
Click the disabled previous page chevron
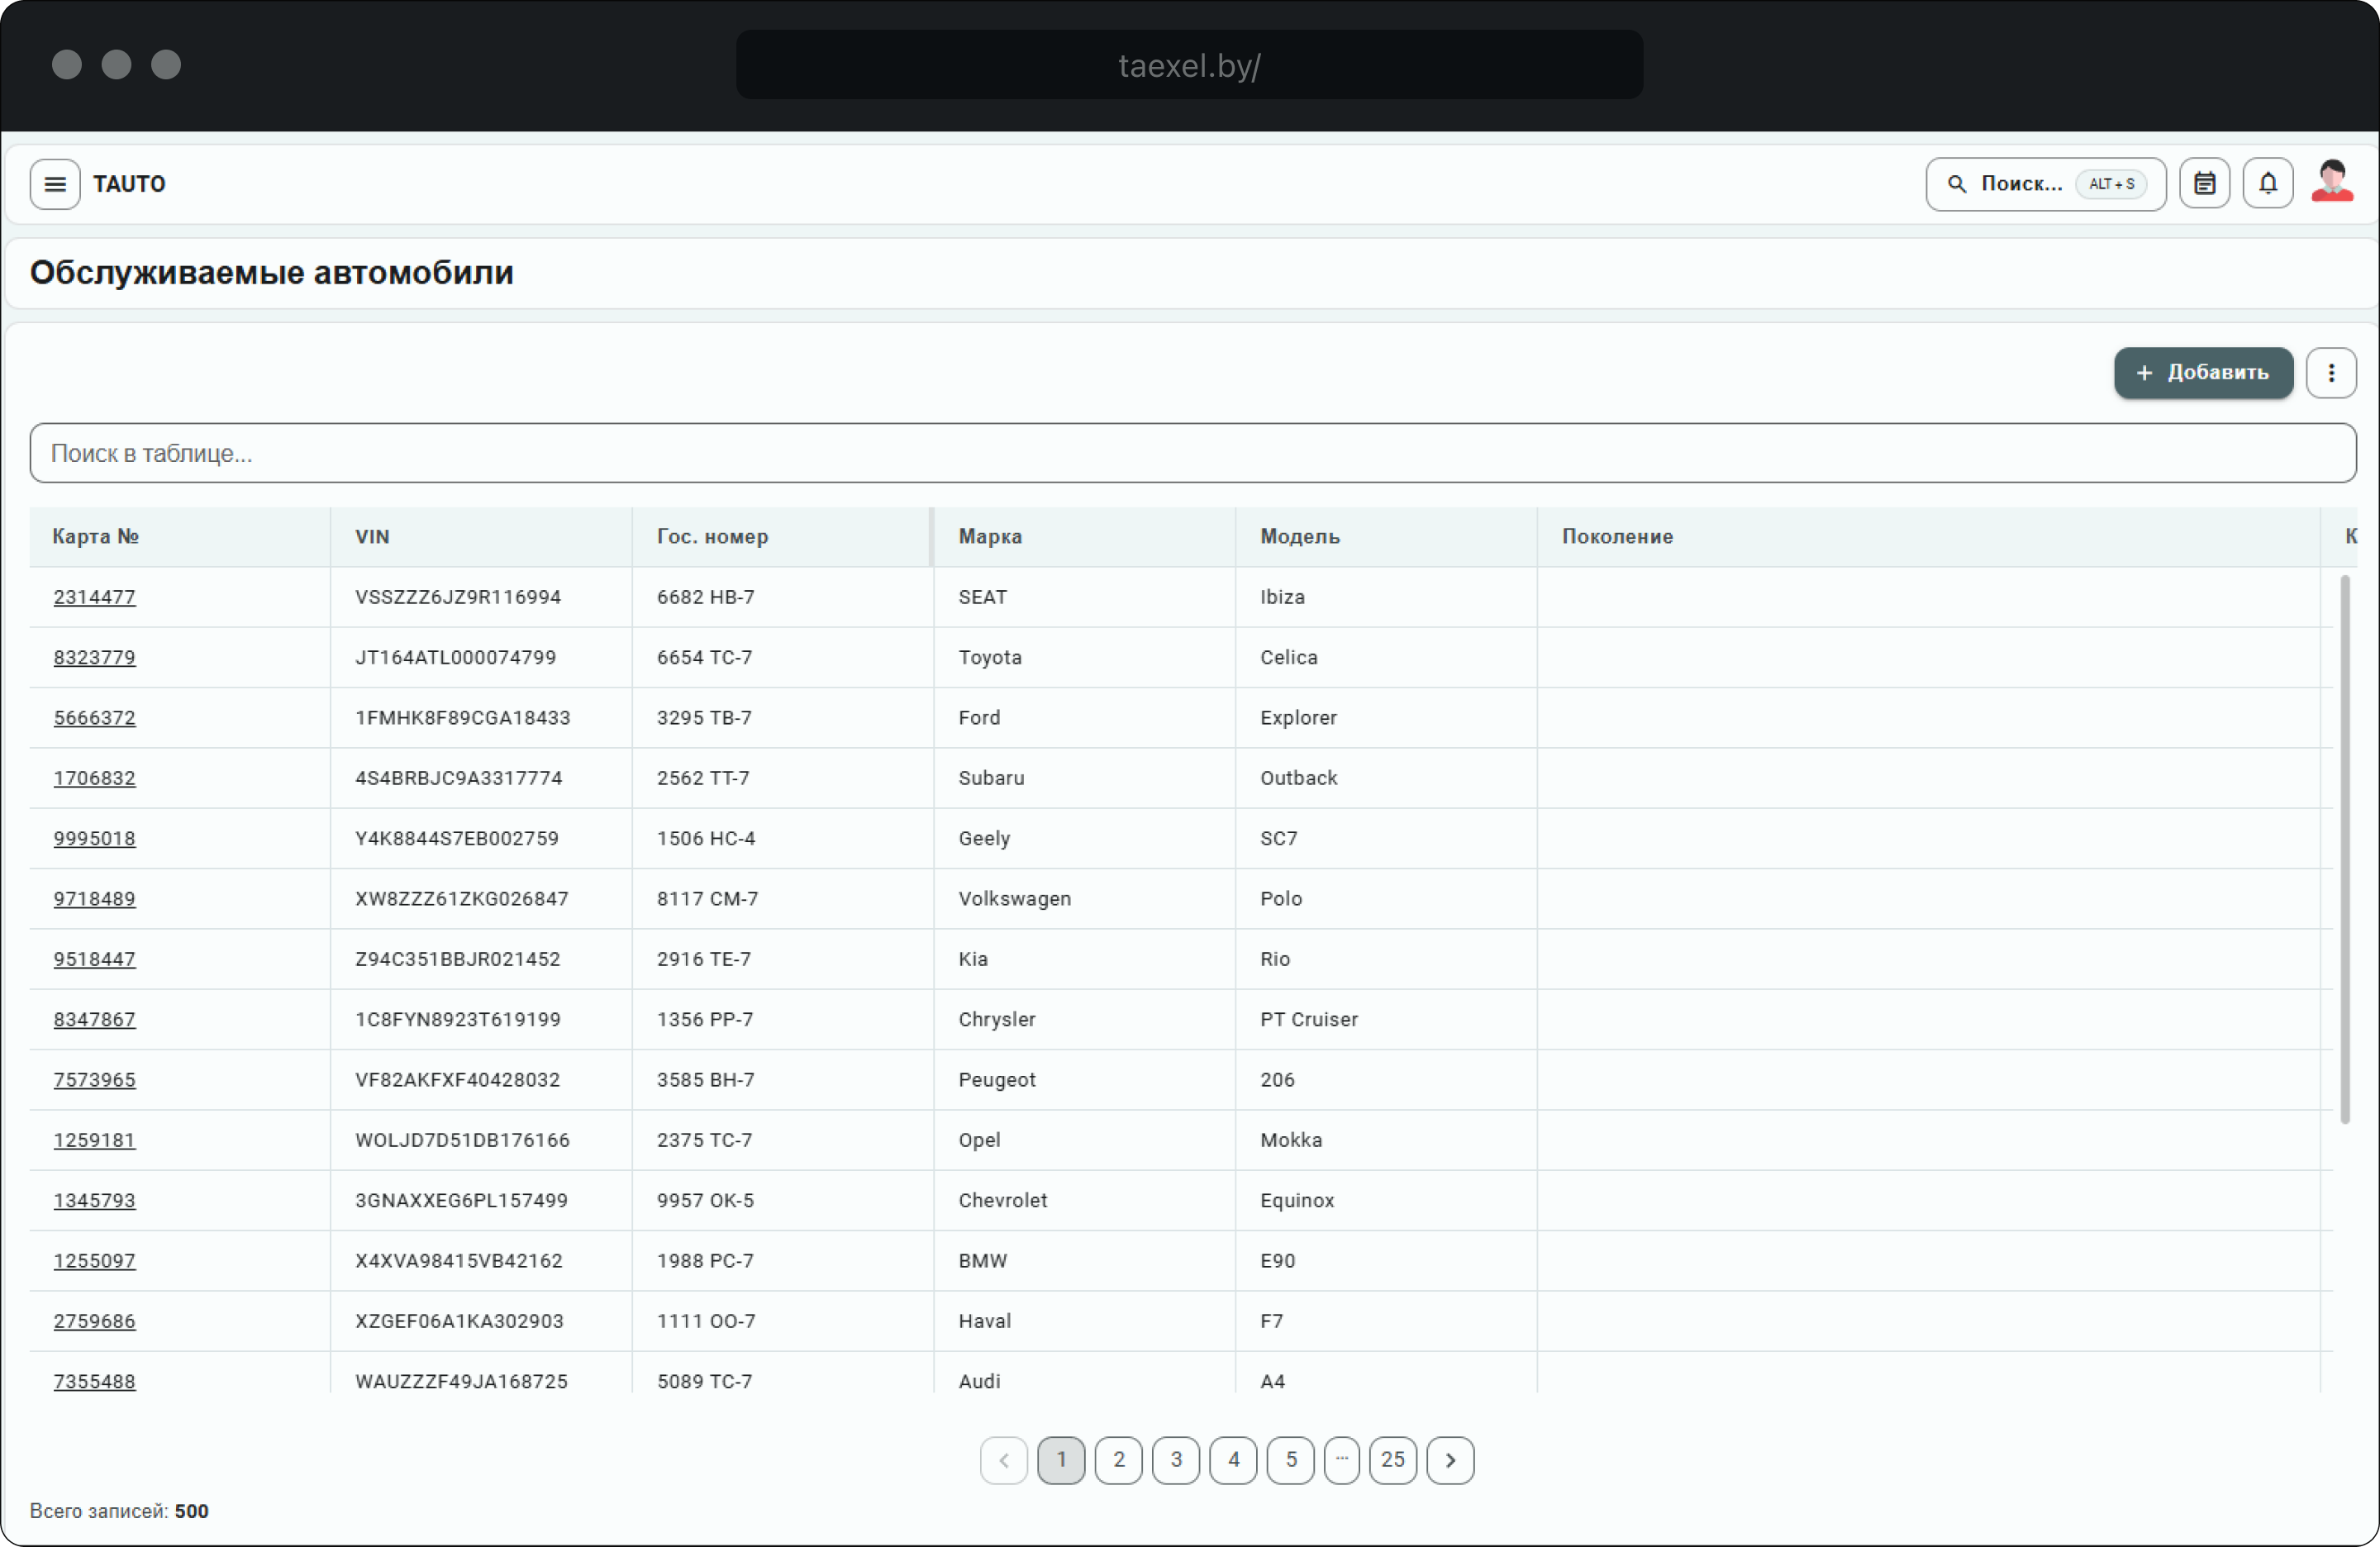[x=1003, y=1460]
